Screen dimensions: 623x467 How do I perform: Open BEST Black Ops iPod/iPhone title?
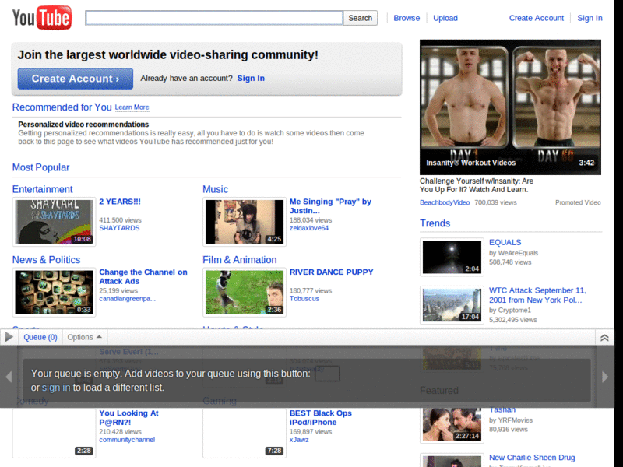pos(320,417)
